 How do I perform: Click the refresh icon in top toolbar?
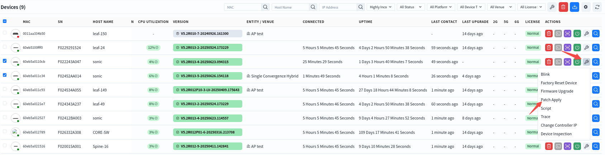(597, 7)
